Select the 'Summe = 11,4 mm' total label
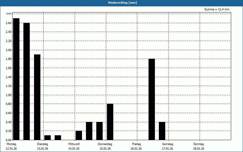This screenshot has width=243, height=152. (217, 9)
